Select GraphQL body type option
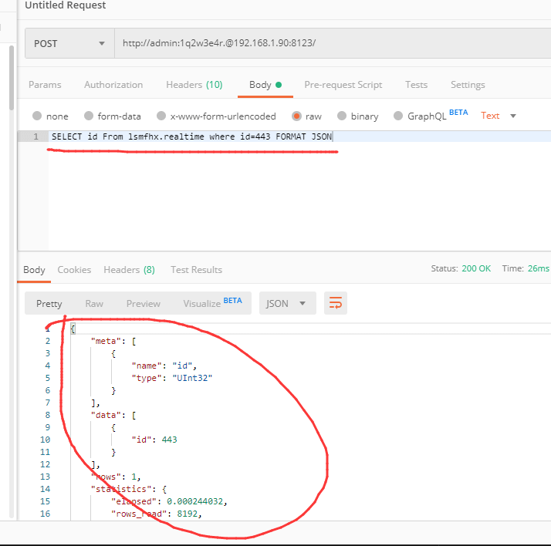The image size is (551, 546). pos(399,116)
